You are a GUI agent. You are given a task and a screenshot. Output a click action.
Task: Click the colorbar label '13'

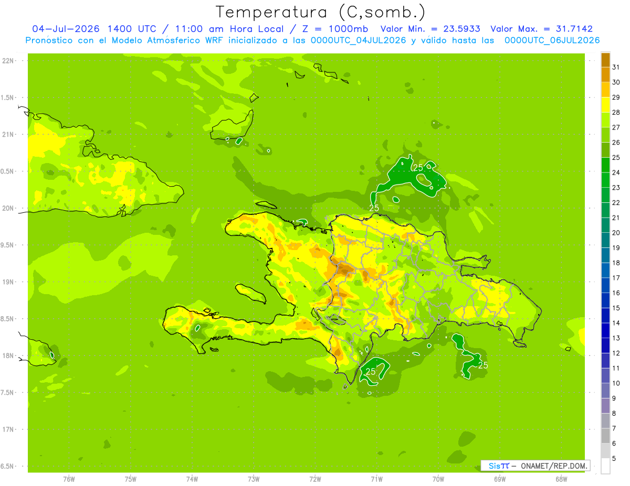pos(616,338)
